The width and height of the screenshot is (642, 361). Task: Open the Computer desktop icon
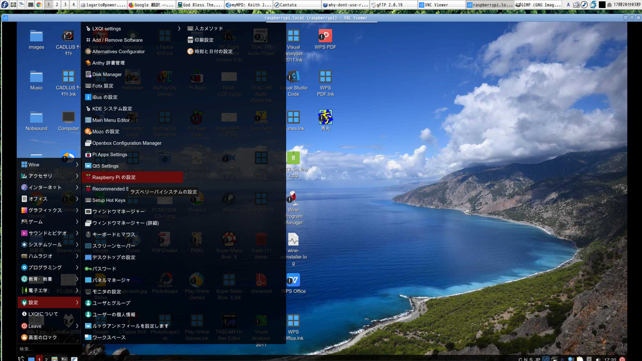69,118
